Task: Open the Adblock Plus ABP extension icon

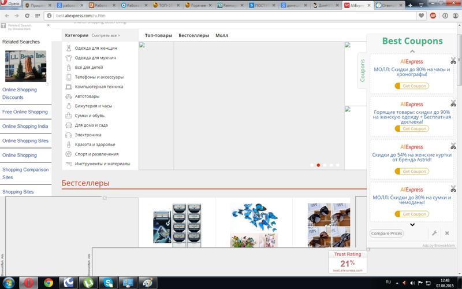Action: 433,16
